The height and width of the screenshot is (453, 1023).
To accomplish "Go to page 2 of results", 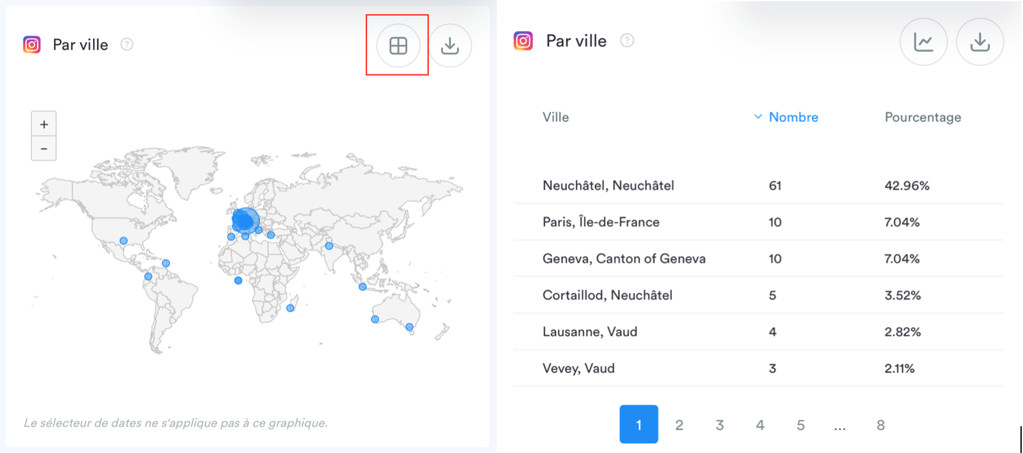I will (x=679, y=425).
